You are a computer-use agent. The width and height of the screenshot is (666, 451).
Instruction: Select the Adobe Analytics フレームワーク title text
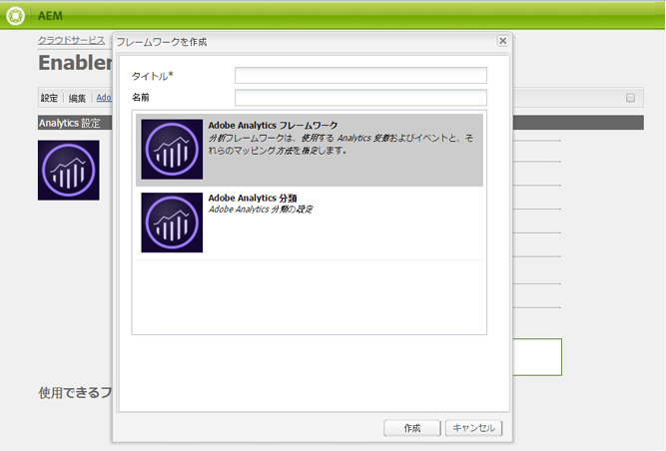273,125
